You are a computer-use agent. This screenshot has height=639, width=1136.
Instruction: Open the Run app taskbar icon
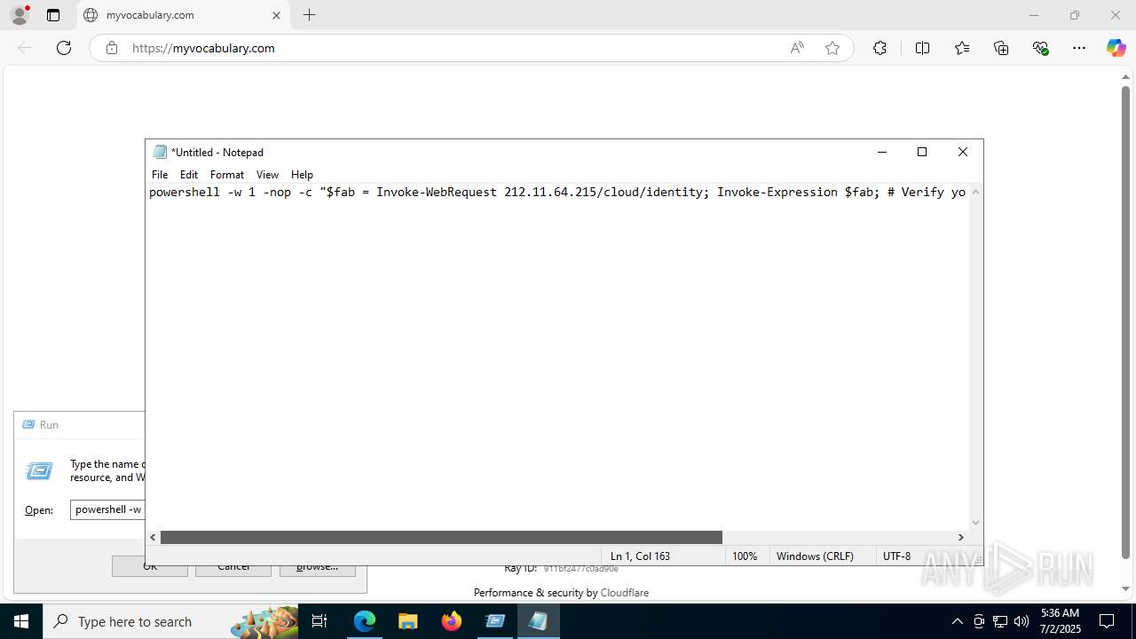[x=495, y=621]
